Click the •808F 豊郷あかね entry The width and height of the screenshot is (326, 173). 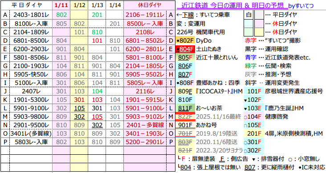click(208, 83)
